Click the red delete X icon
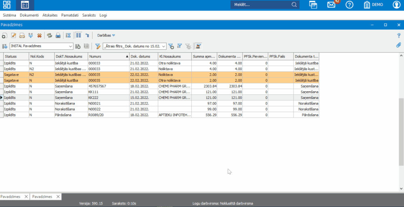 click(39, 36)
